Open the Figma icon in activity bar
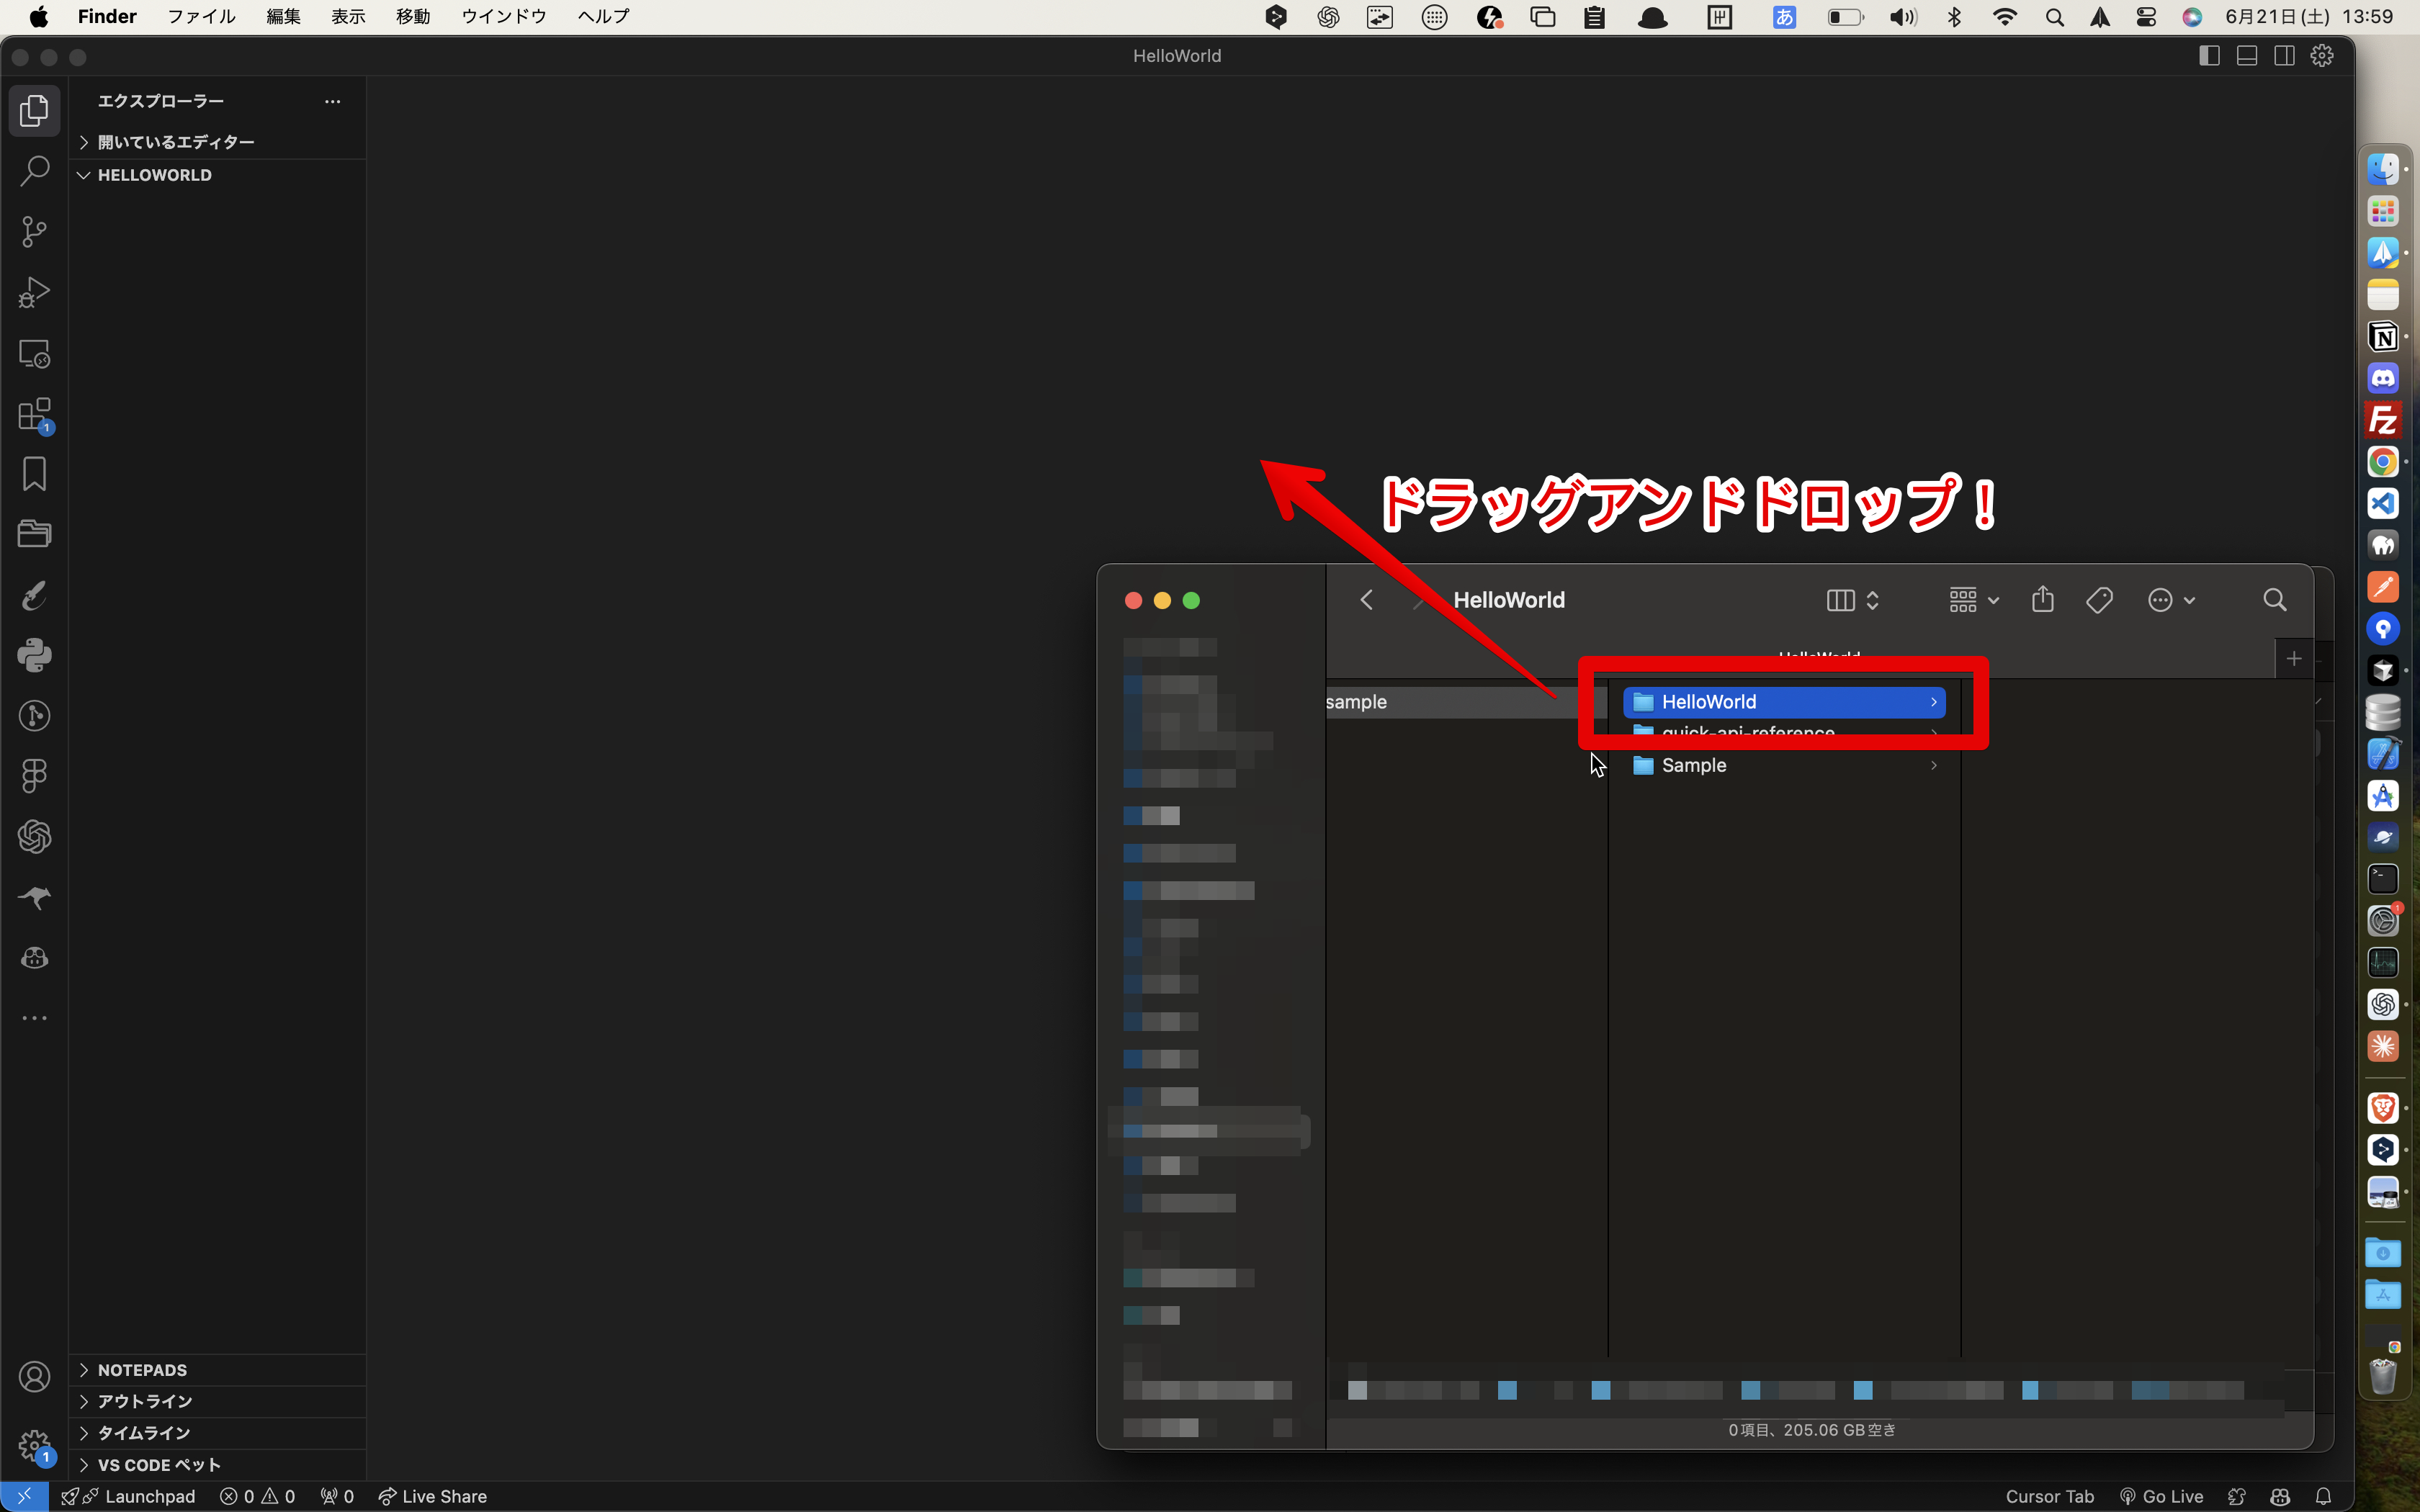This screenshot has height=1512, width=2420. [34, 776]
